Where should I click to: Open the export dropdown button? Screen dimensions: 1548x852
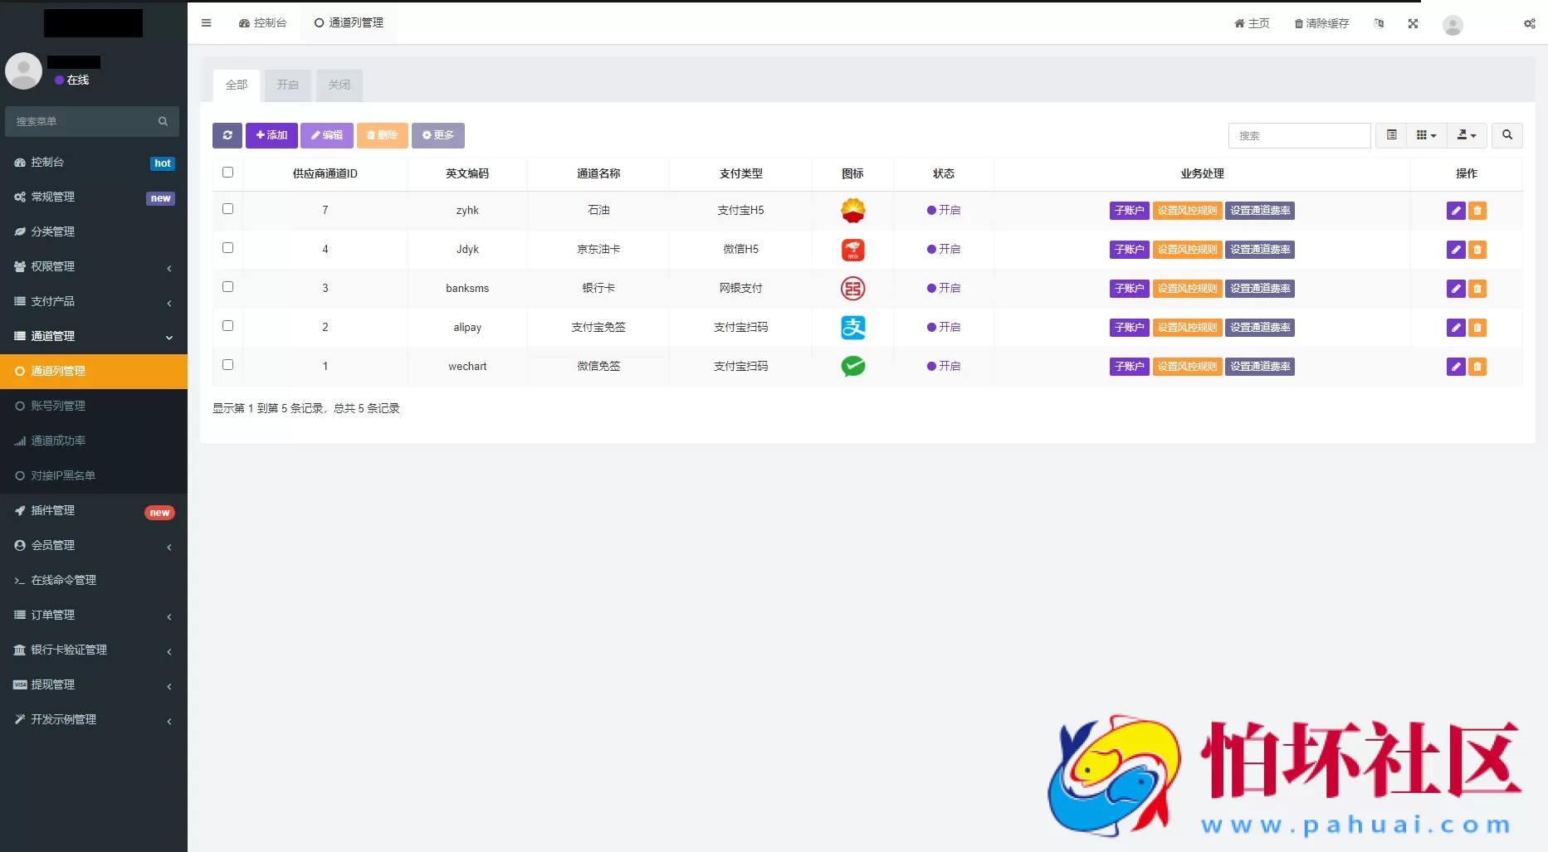click(1467, 135)
